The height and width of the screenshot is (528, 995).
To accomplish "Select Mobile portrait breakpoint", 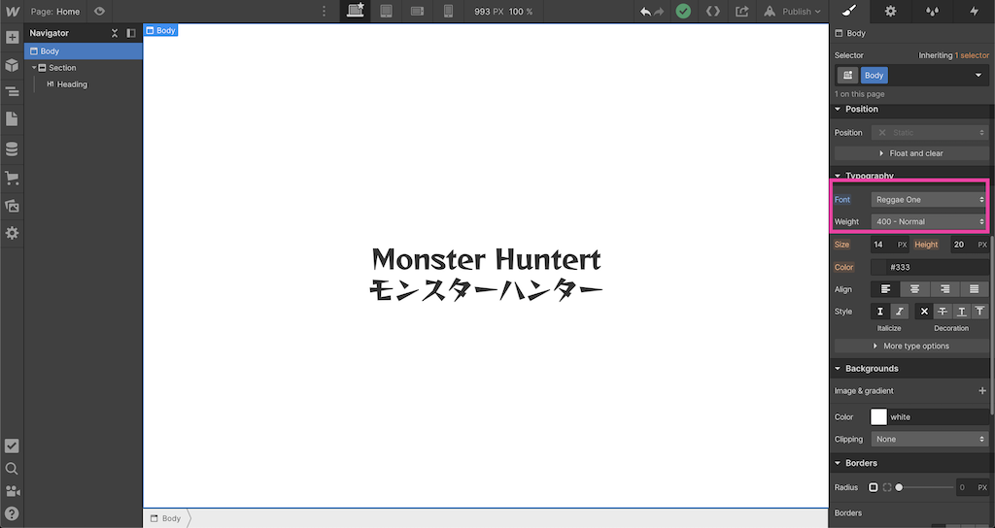I will [x=448, y=12].
